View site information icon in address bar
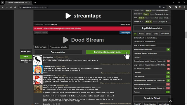This screenshot has width=187, height=105. 20,7
